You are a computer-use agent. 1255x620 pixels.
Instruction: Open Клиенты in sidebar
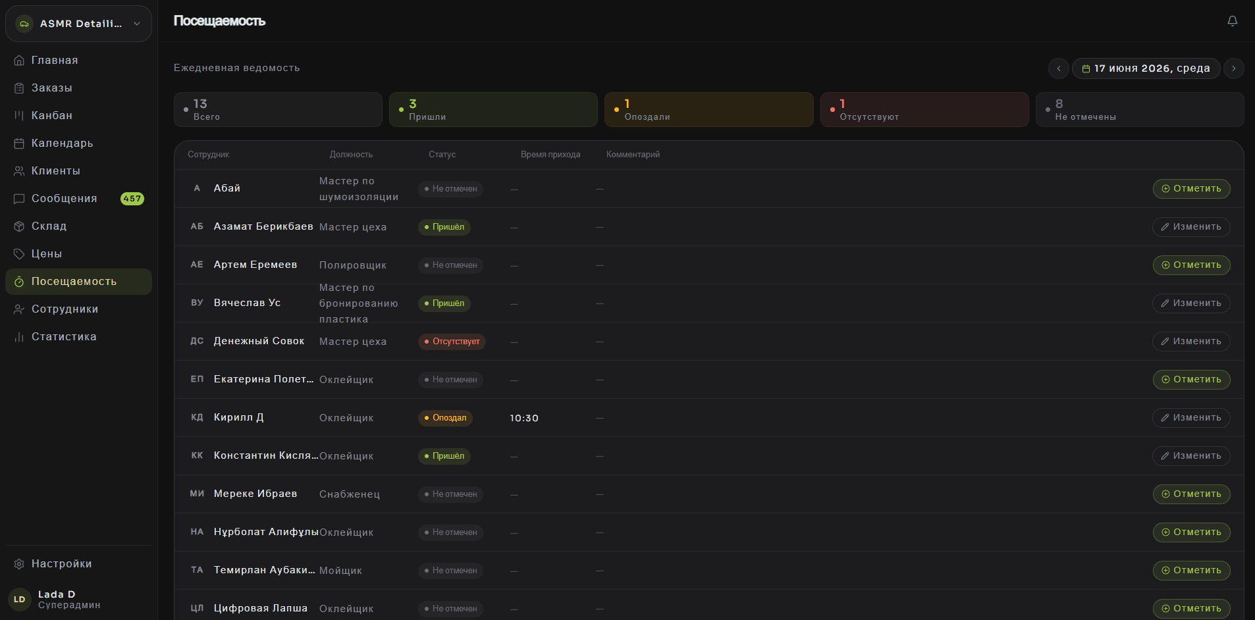coord(78,171)
